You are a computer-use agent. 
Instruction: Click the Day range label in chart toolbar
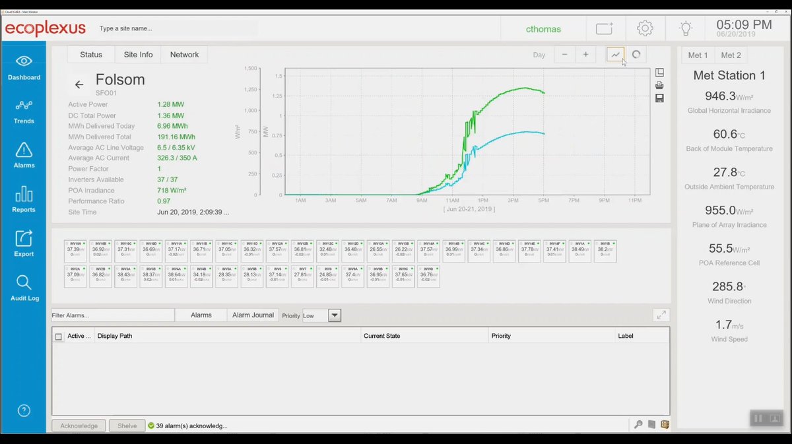(539, 55)
